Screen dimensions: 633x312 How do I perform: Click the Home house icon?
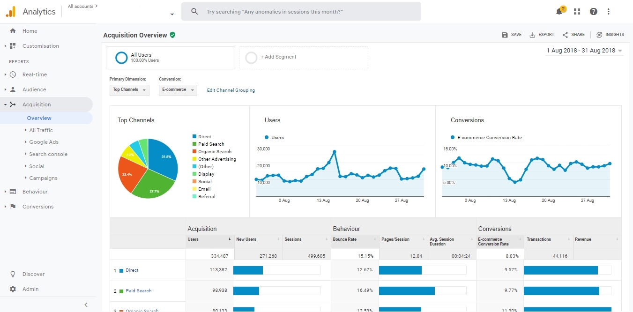[x=13, y=31]
